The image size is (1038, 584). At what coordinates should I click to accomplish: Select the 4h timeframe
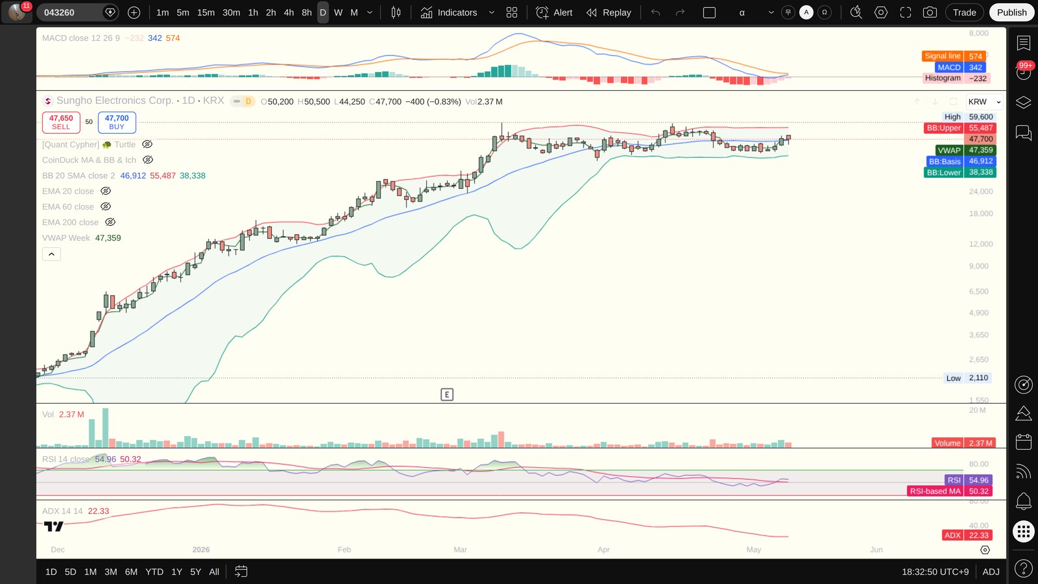(289, 12)
